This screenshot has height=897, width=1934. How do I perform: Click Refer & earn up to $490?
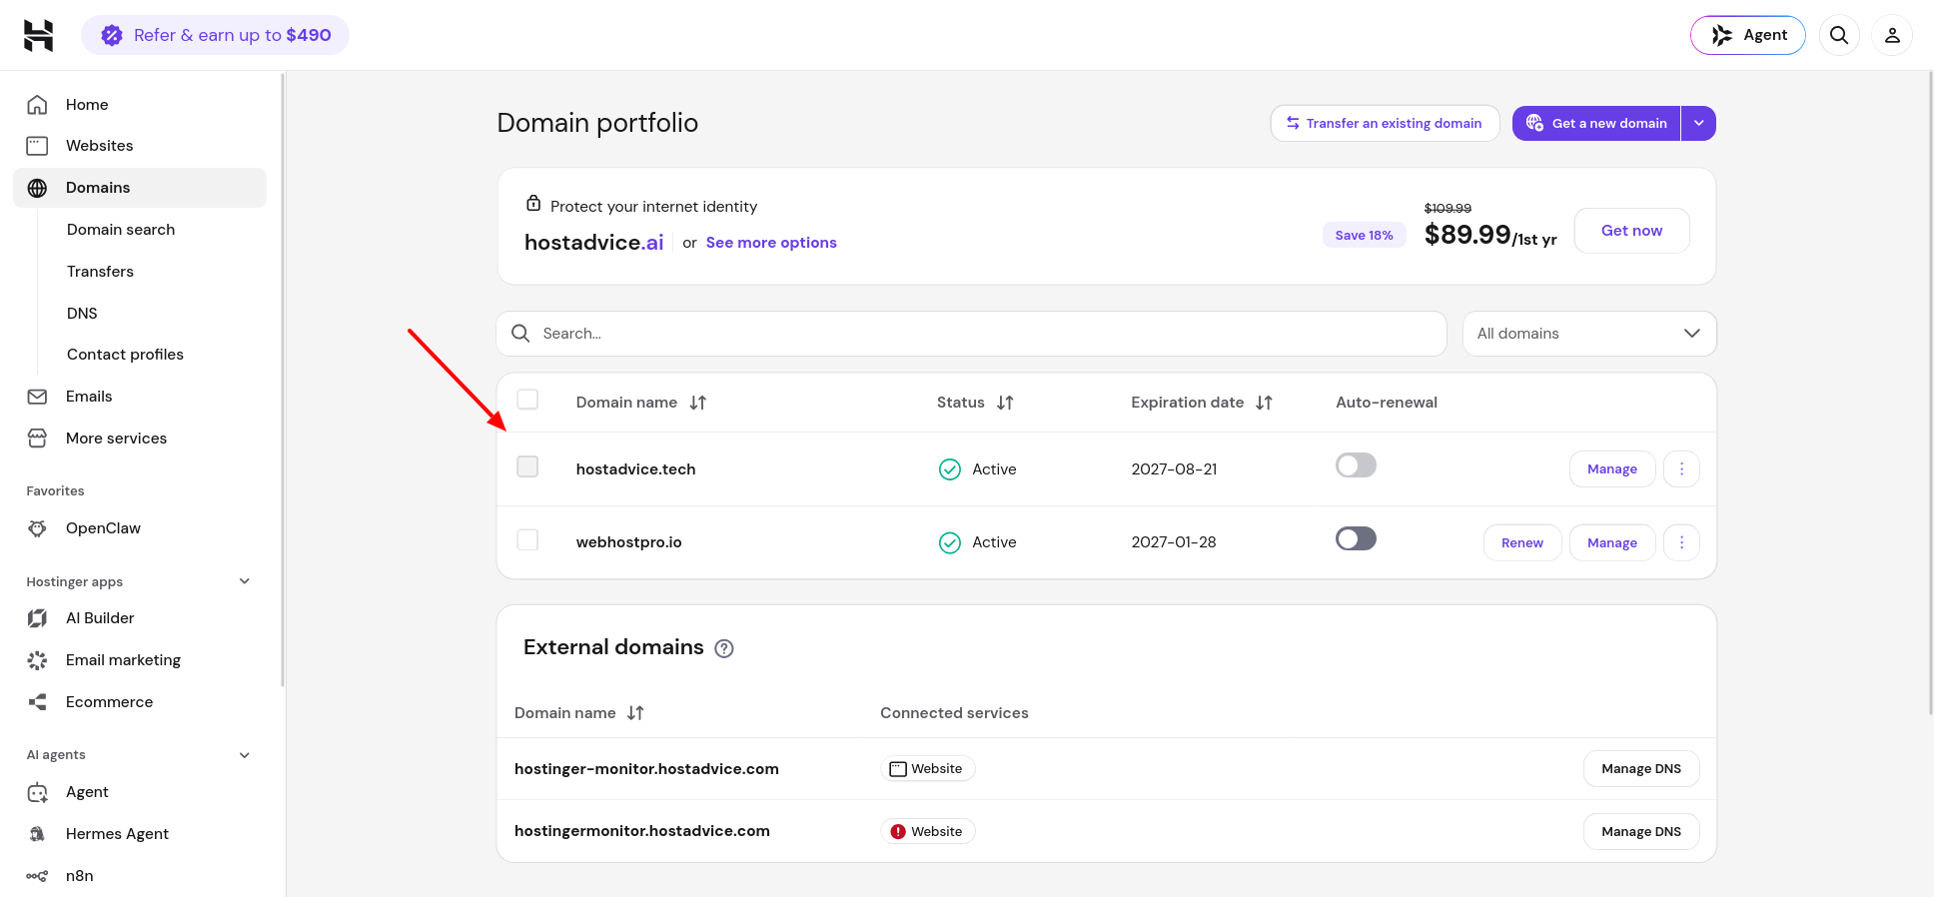tap(215, 35)
